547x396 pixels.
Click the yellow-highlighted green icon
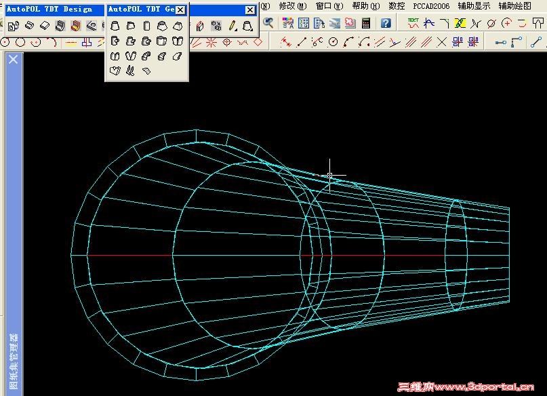click(x=460, y=23)
